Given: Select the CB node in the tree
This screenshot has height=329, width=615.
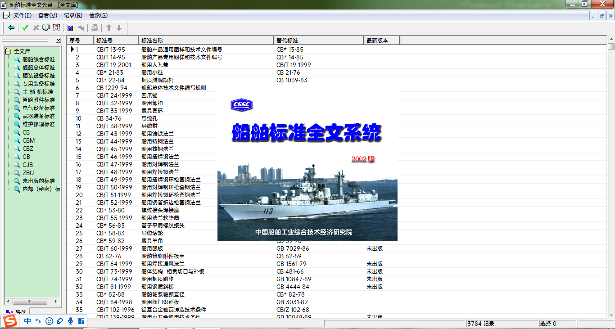Looking at the screenshot, I should [x=26, y=132].
